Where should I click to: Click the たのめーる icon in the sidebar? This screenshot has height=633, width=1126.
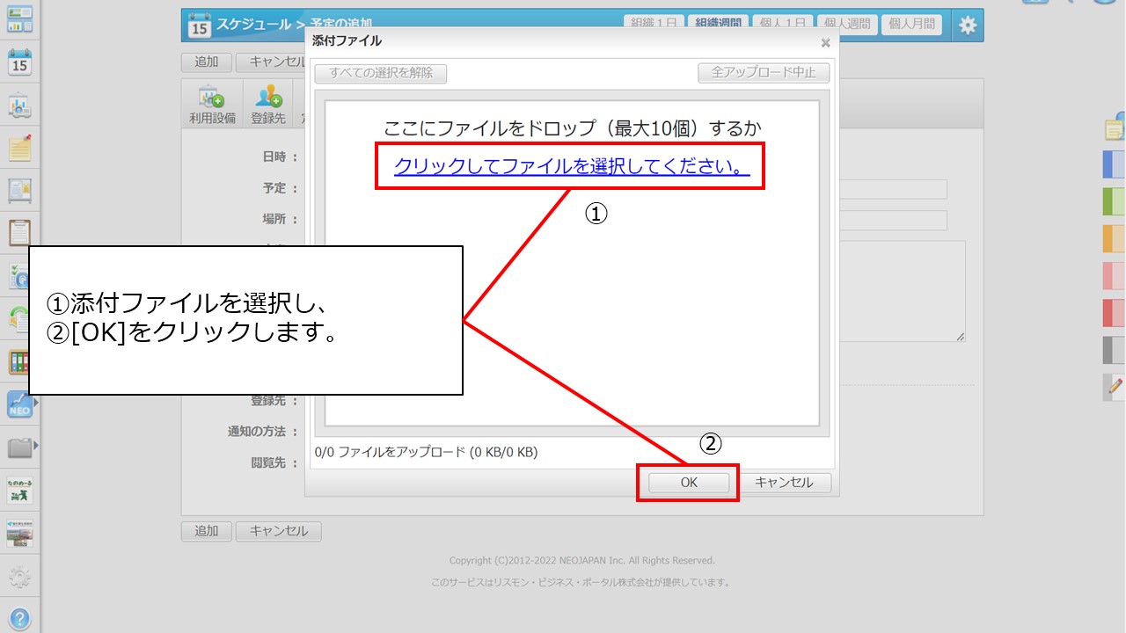tap(19, 491)
